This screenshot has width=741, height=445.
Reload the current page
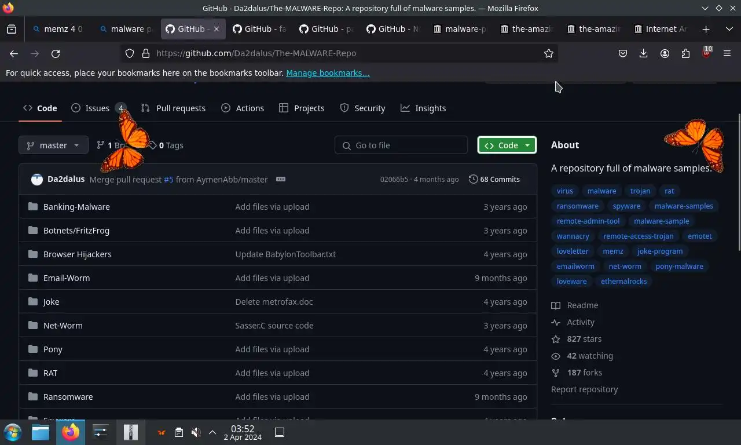tap(56, 53)
